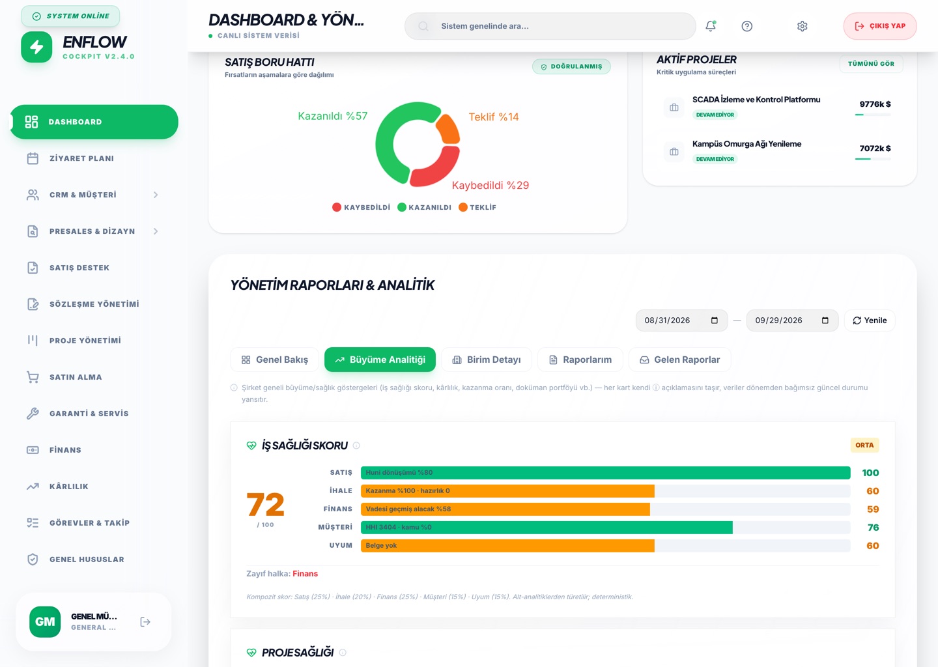This screenshot has height=667, width=938.
Task: Click the Çıkış Yap button
Action: pyautogui.click(x=880, y=26)
